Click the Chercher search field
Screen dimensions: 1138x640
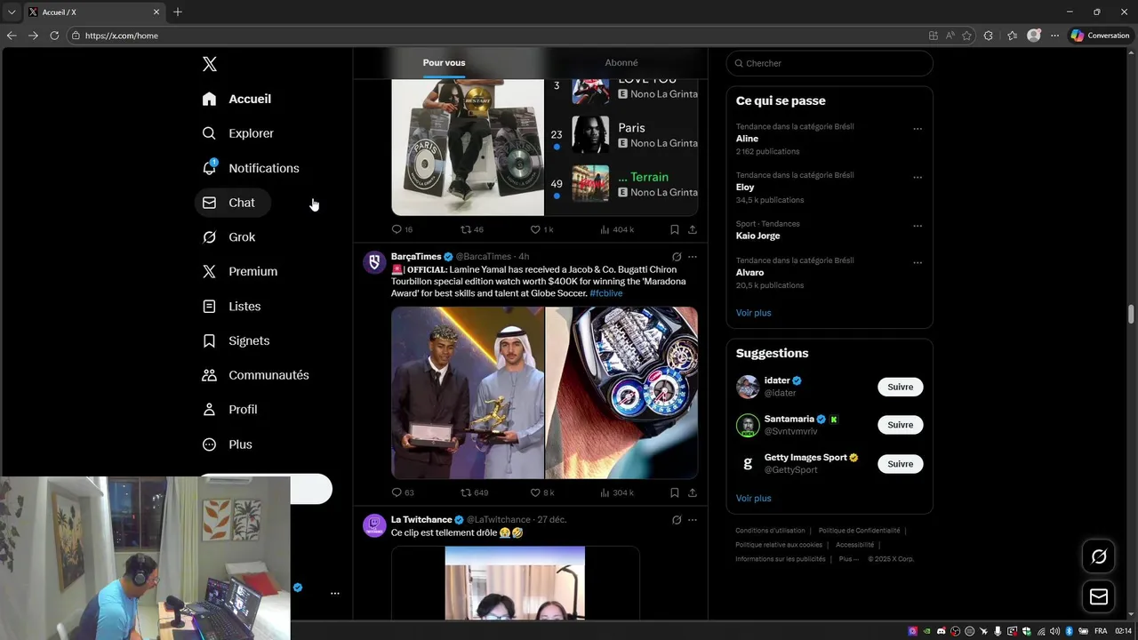[829, 63]
